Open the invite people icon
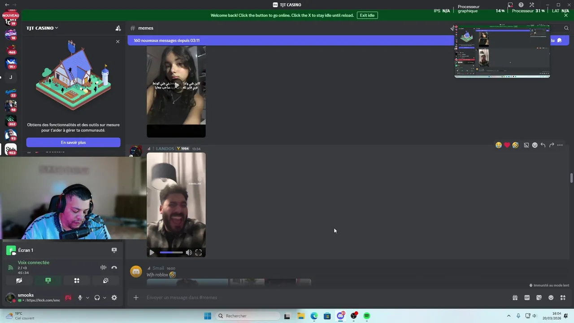The height and width of the screenshot is (323, 574). 118,28
